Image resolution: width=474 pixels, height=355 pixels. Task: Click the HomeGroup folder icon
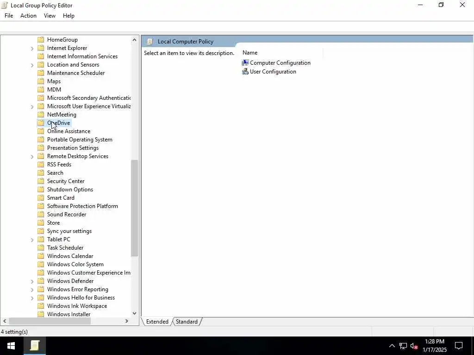point(41,40)
